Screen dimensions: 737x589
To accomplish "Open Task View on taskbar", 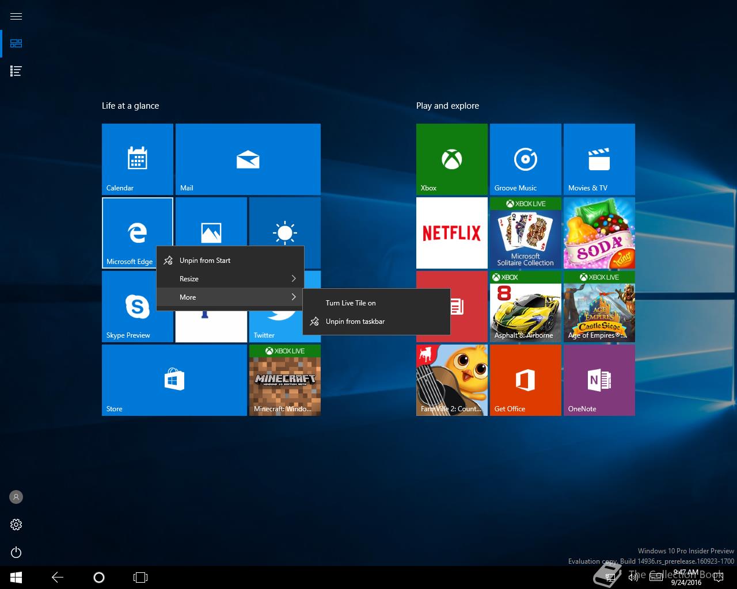I will pos(140,577).
